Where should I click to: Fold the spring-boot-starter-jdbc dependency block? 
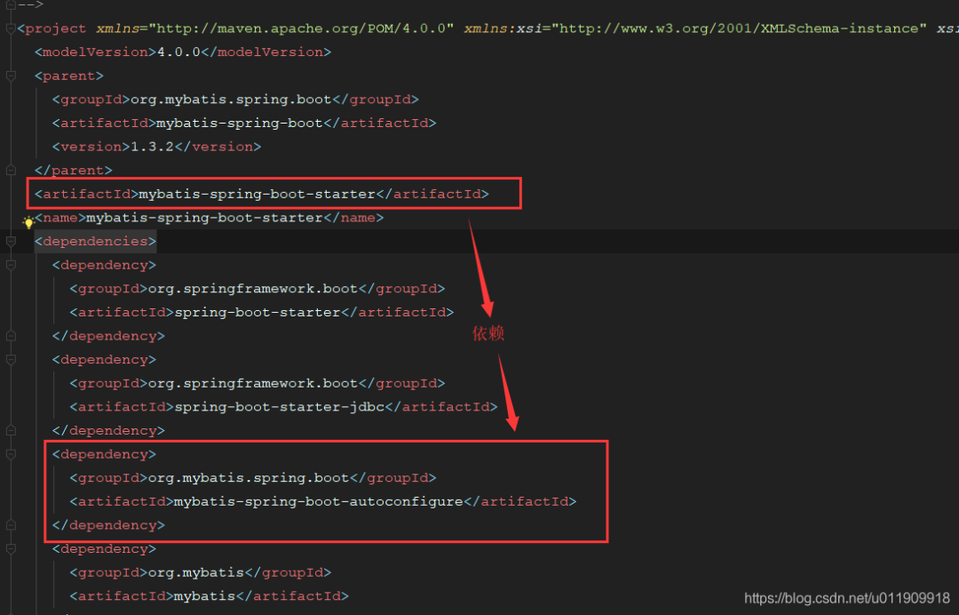click(11, 360)
